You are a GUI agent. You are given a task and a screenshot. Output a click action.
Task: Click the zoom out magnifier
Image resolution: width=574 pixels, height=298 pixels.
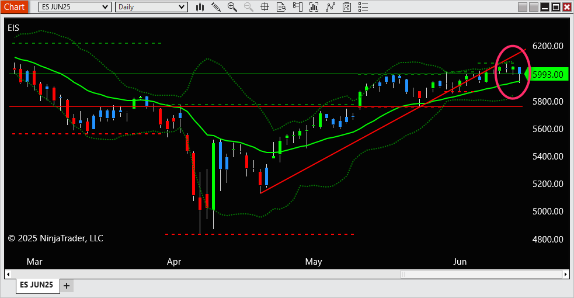249,7
